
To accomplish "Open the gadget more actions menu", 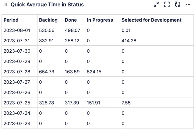I will pyautogui.click(x=188, y=5).
